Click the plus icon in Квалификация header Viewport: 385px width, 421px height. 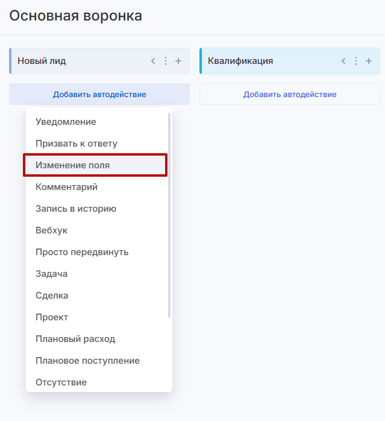coord(369,61)
